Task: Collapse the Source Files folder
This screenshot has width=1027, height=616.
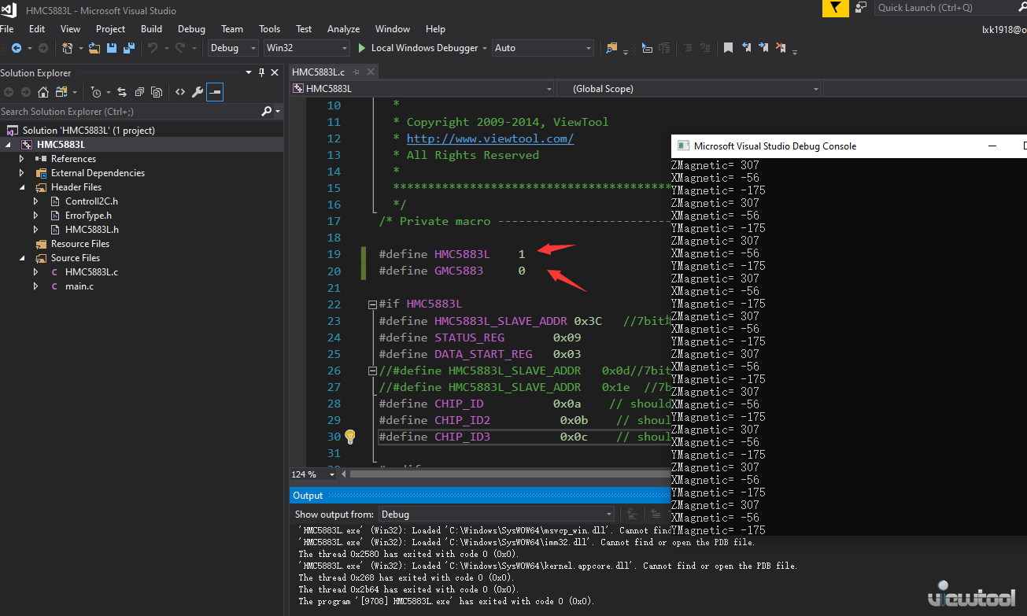Action: tap(22, 258)
